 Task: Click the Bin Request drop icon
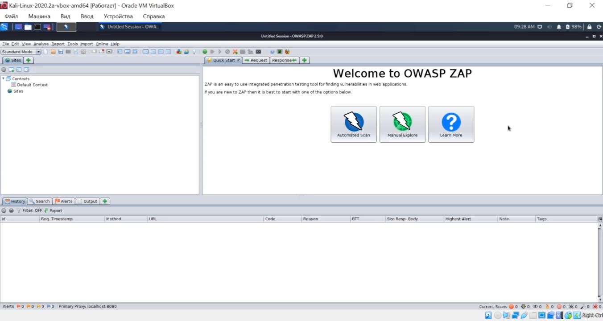[227, 52]
